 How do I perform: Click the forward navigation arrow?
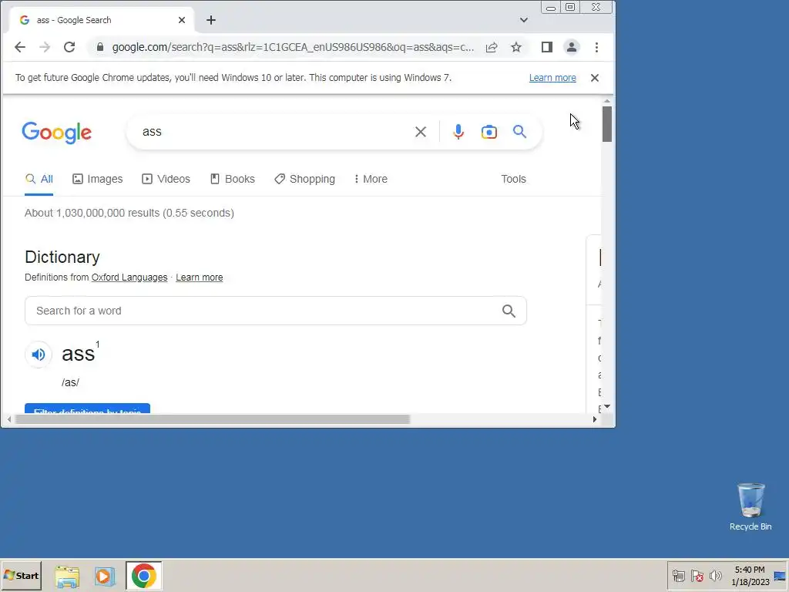pos(45,47)
